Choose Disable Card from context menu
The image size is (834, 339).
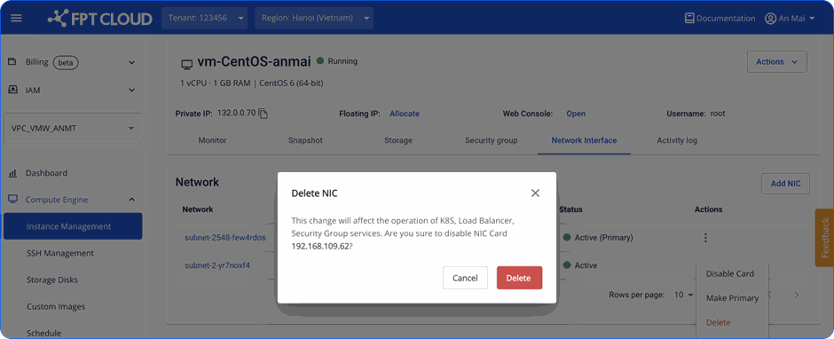[729, 273]
